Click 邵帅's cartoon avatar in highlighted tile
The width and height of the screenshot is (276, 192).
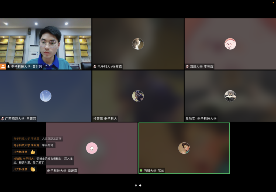[x=184, y=148]
